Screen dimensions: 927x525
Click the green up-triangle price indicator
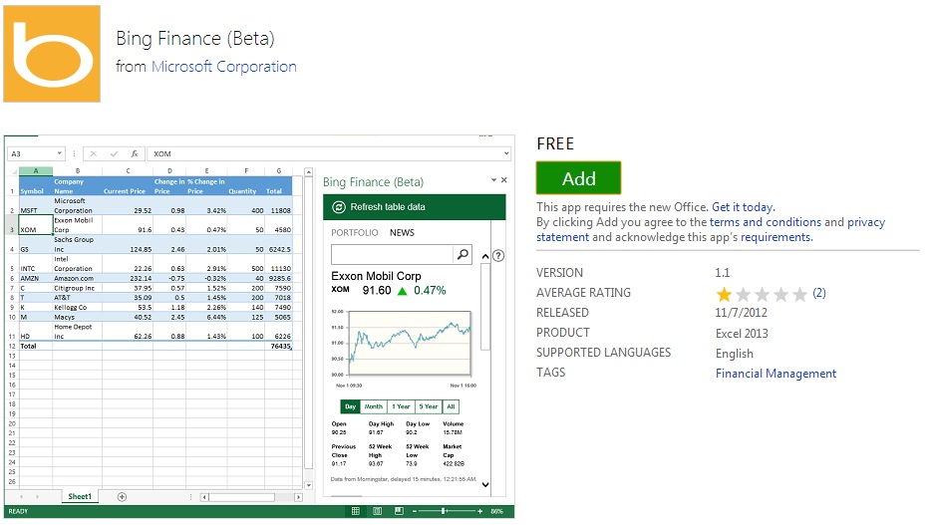(x=402, y=291)
